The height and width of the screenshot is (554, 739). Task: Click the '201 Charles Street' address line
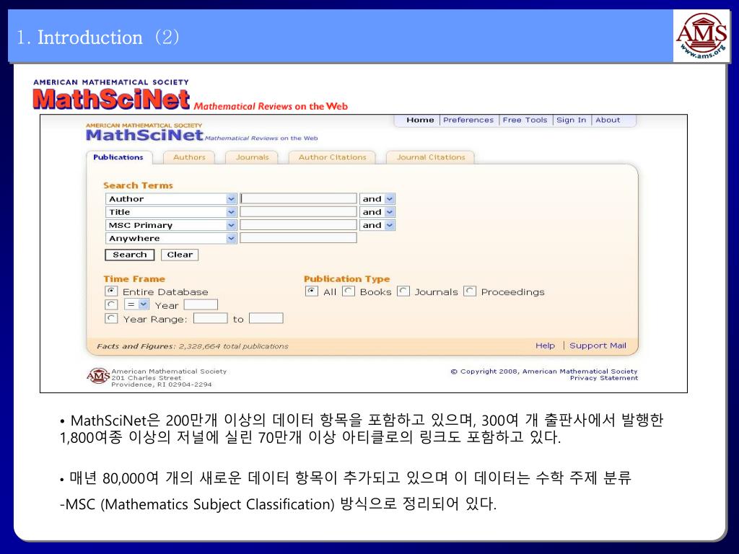[x=146, y=378]
